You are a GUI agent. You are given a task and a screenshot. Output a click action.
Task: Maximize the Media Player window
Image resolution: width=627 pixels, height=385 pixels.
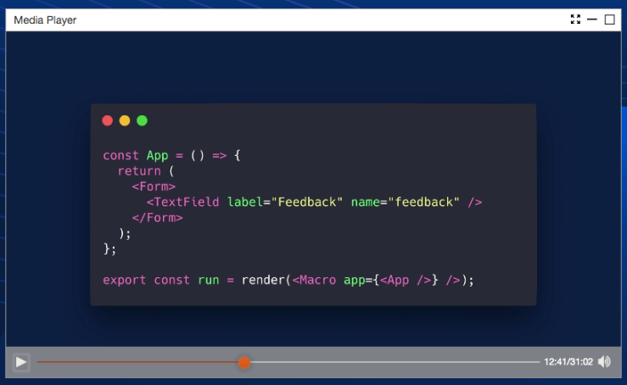tap(609, 20)
